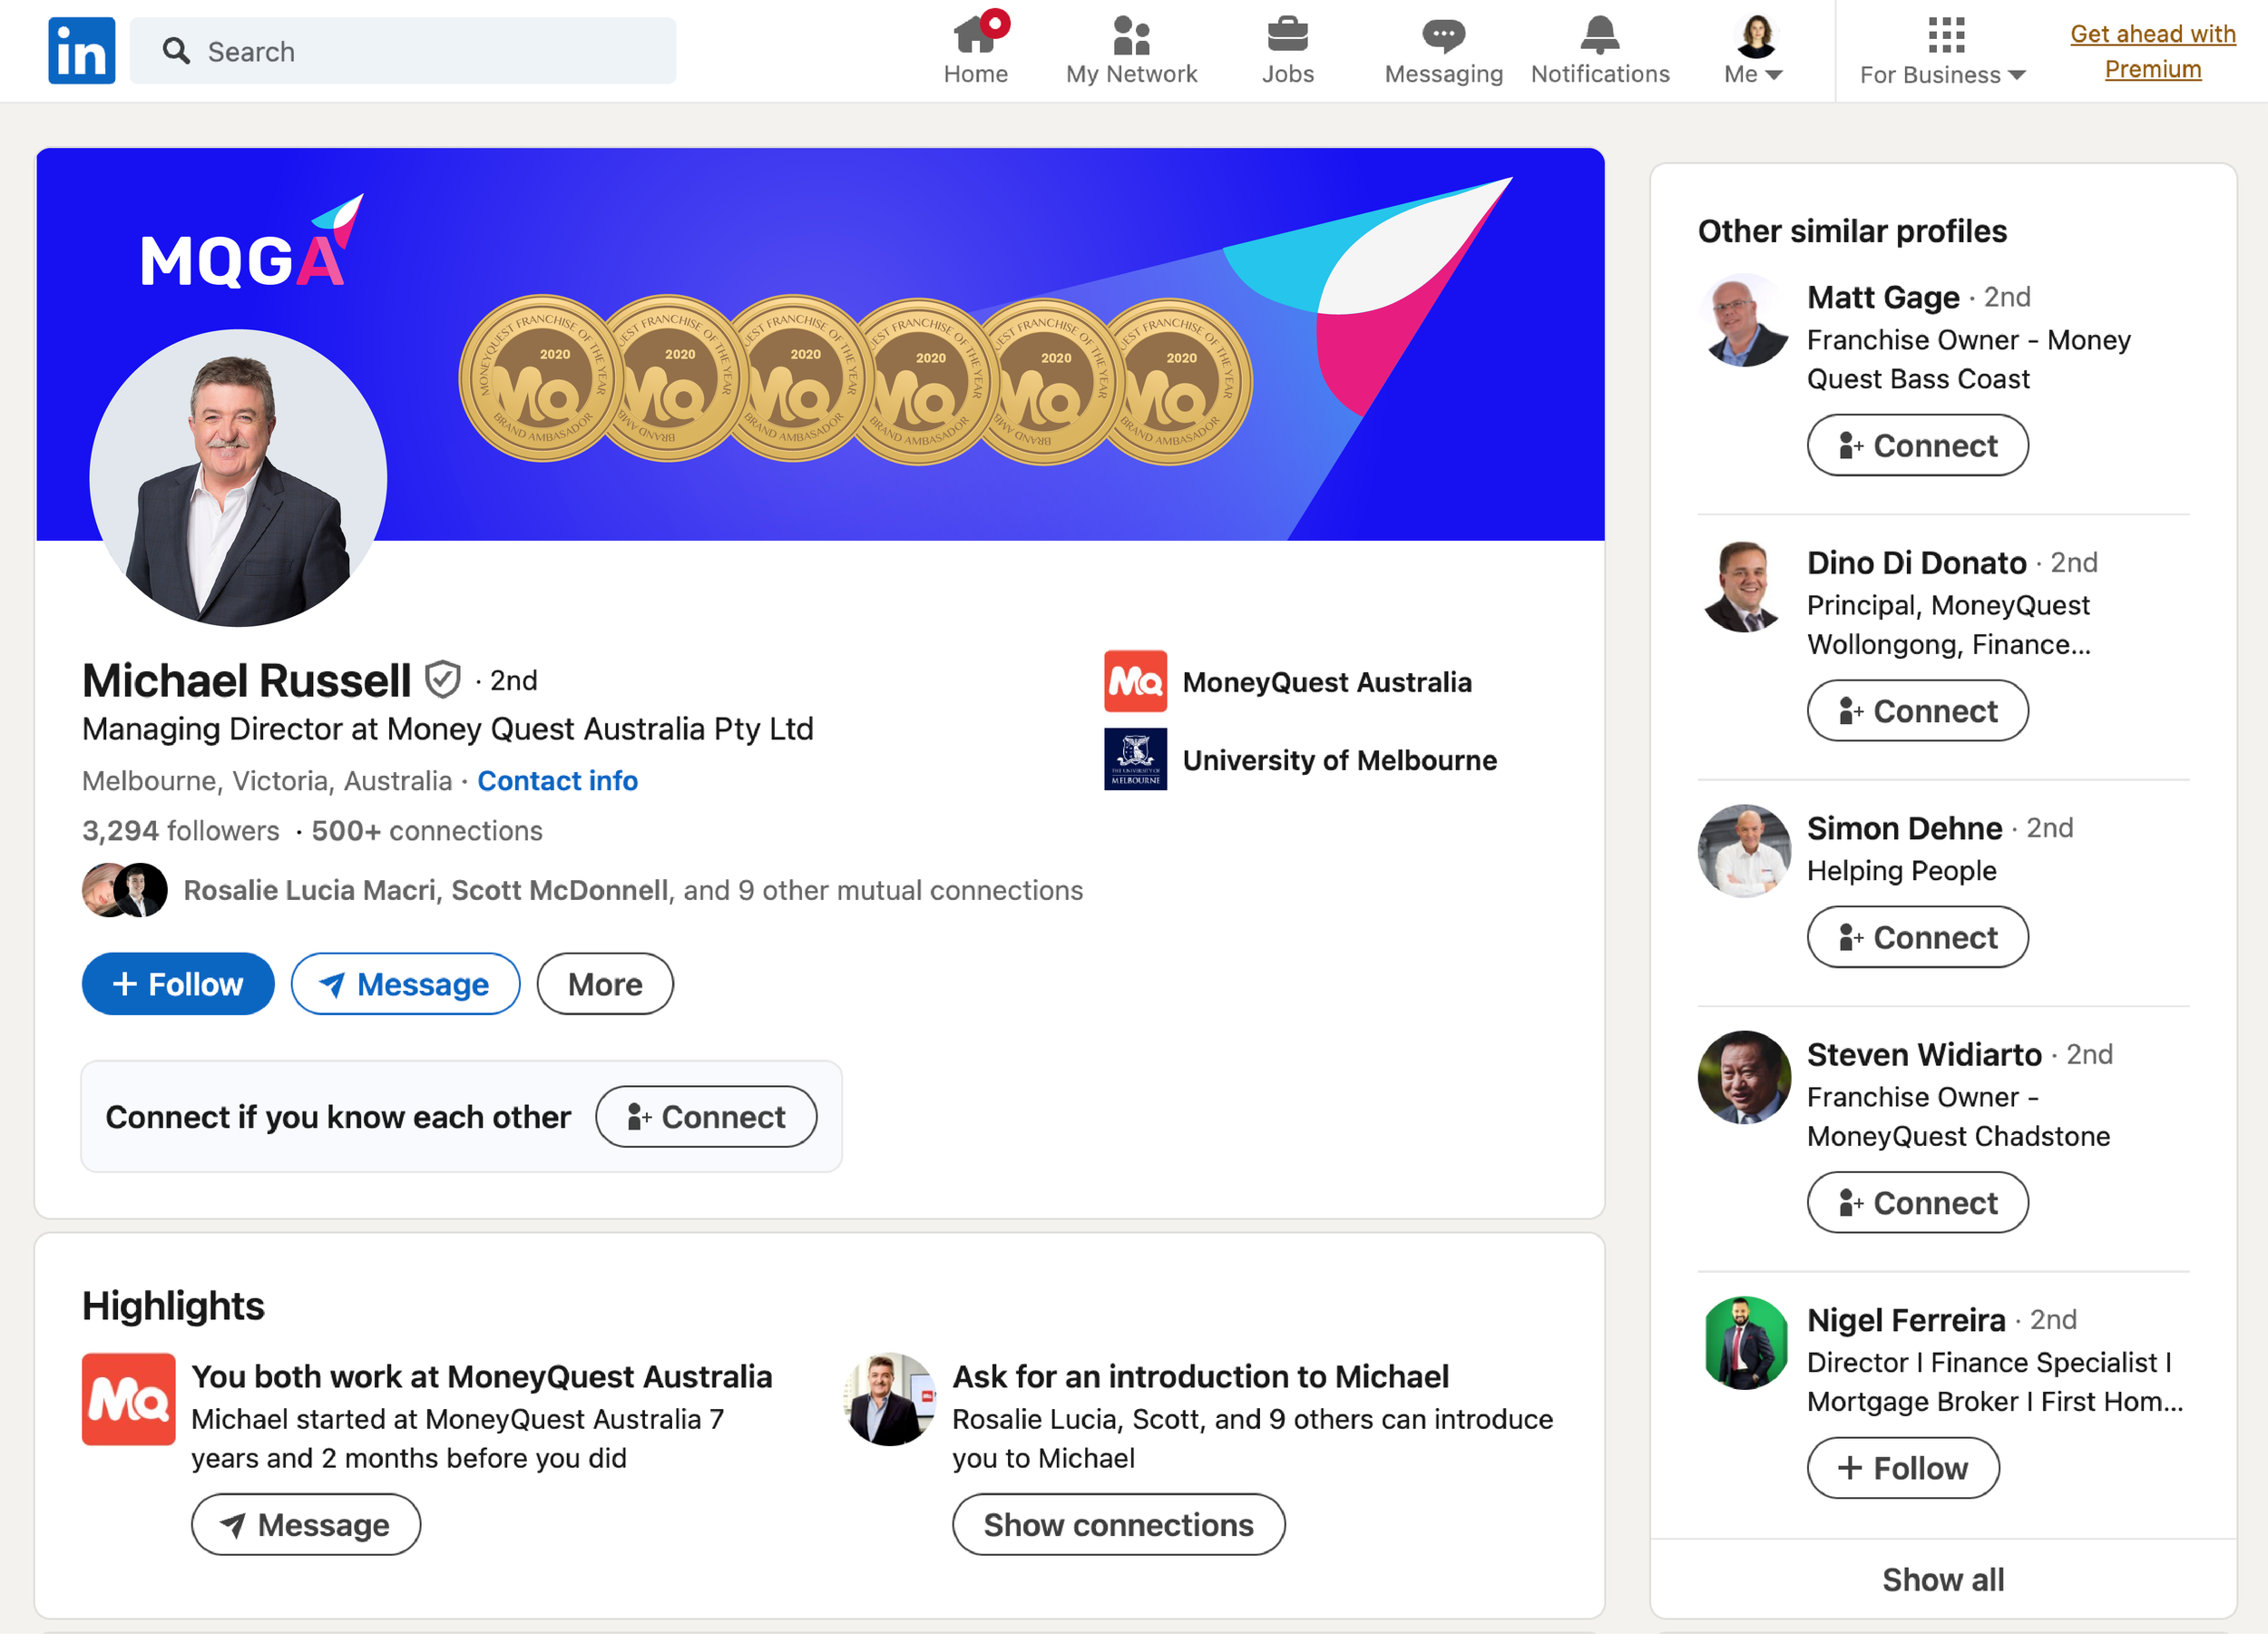
Task: Open MoneyQuest Australia company link
Action: click(1326, 682)
